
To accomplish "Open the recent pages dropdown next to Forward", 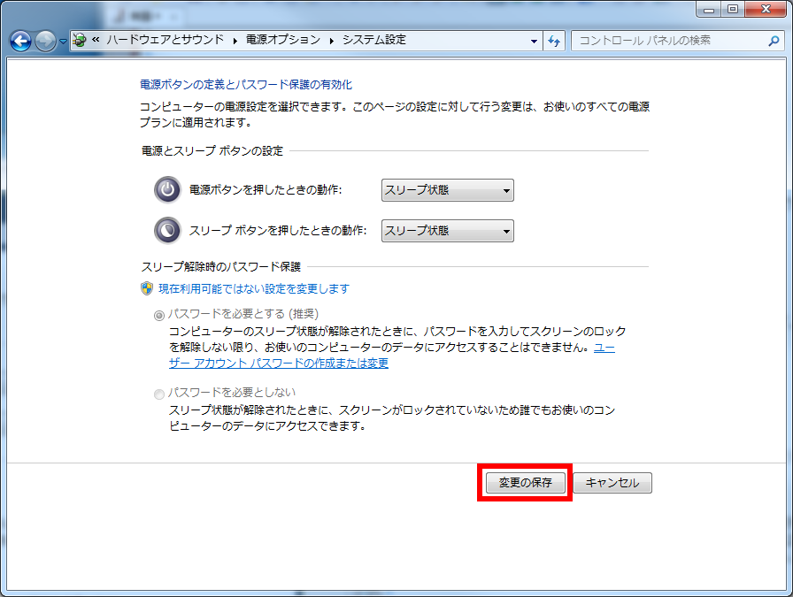I will (63, 42).
